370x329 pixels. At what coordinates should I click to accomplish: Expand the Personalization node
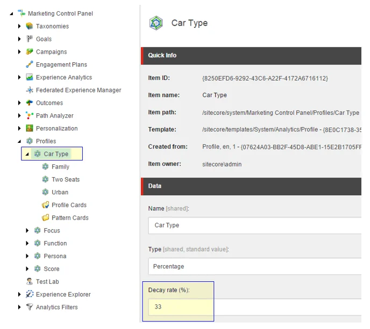click(x=19, y=128)
